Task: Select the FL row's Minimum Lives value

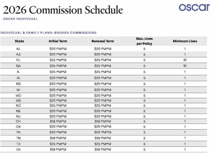Action: pyautogui.click(x=185, y=60)
